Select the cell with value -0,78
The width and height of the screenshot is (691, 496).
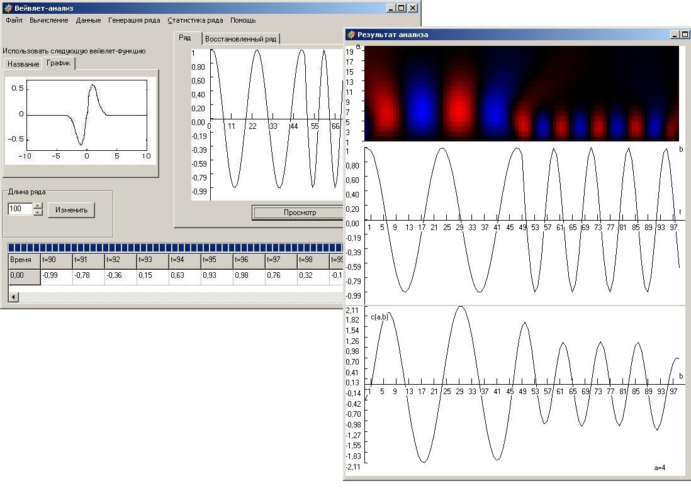[x=89, y=277]
